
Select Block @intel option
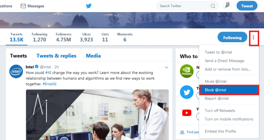coord(229,90)
